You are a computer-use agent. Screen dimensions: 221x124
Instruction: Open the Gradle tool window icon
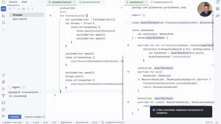pyautogui.click(x=218, y=15)
